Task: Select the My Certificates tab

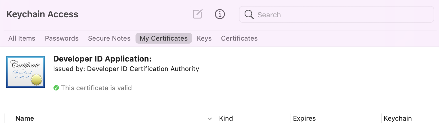Action: click(163, 38)
